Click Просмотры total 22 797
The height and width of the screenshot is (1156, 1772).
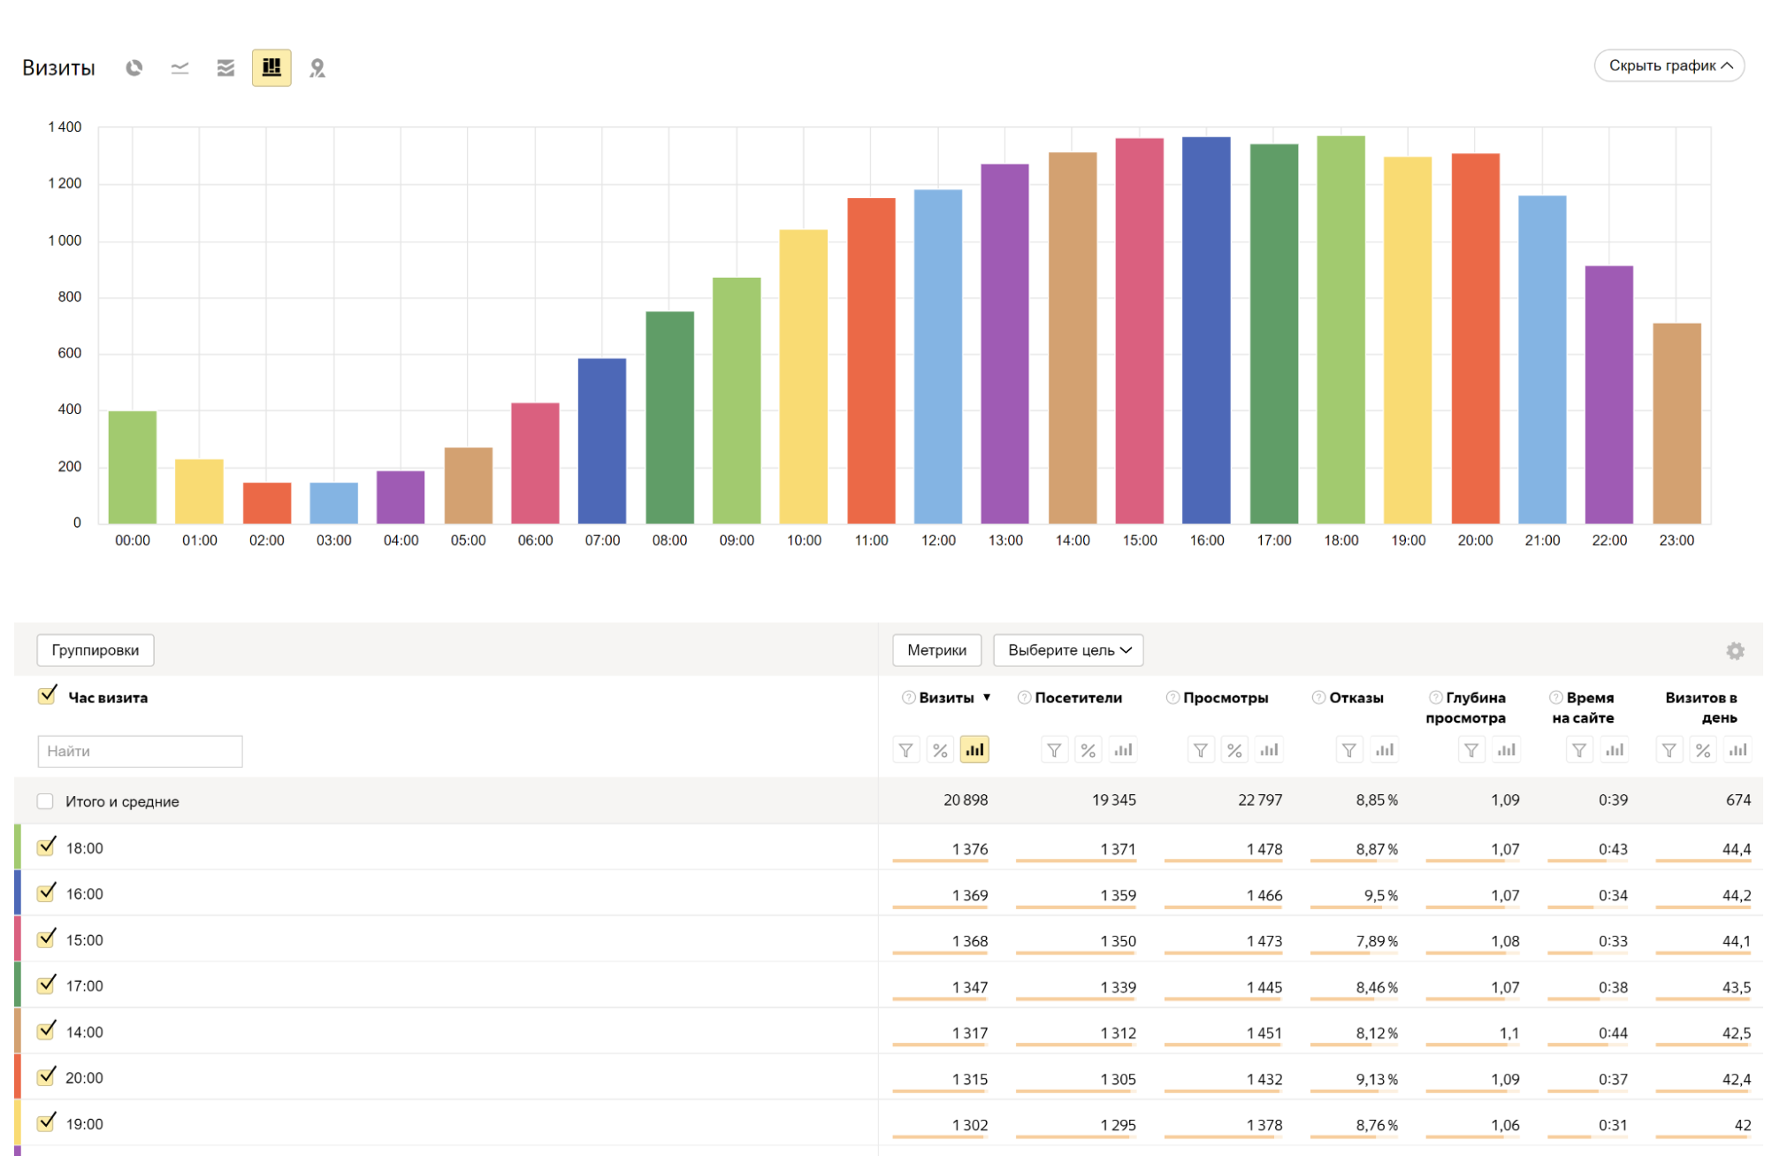(x=1260, y=800)
